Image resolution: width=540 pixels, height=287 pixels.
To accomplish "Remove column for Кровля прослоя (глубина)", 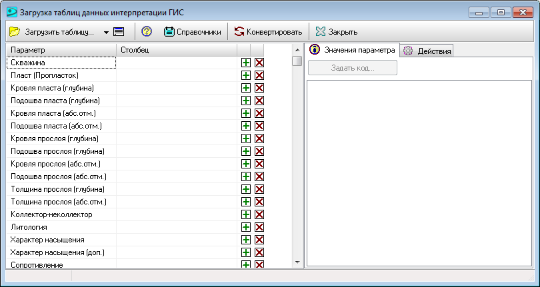I will [x=259, y=139].
